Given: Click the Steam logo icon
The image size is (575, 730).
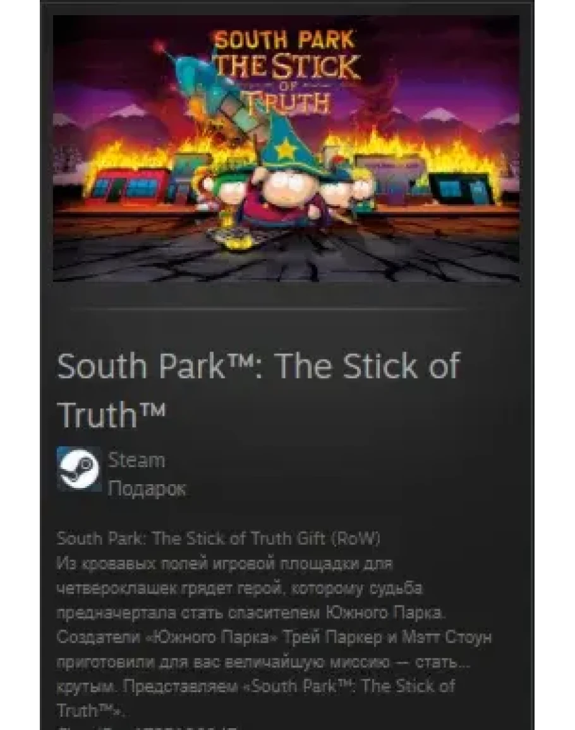Looking at the screenshot, I should 79,469.
